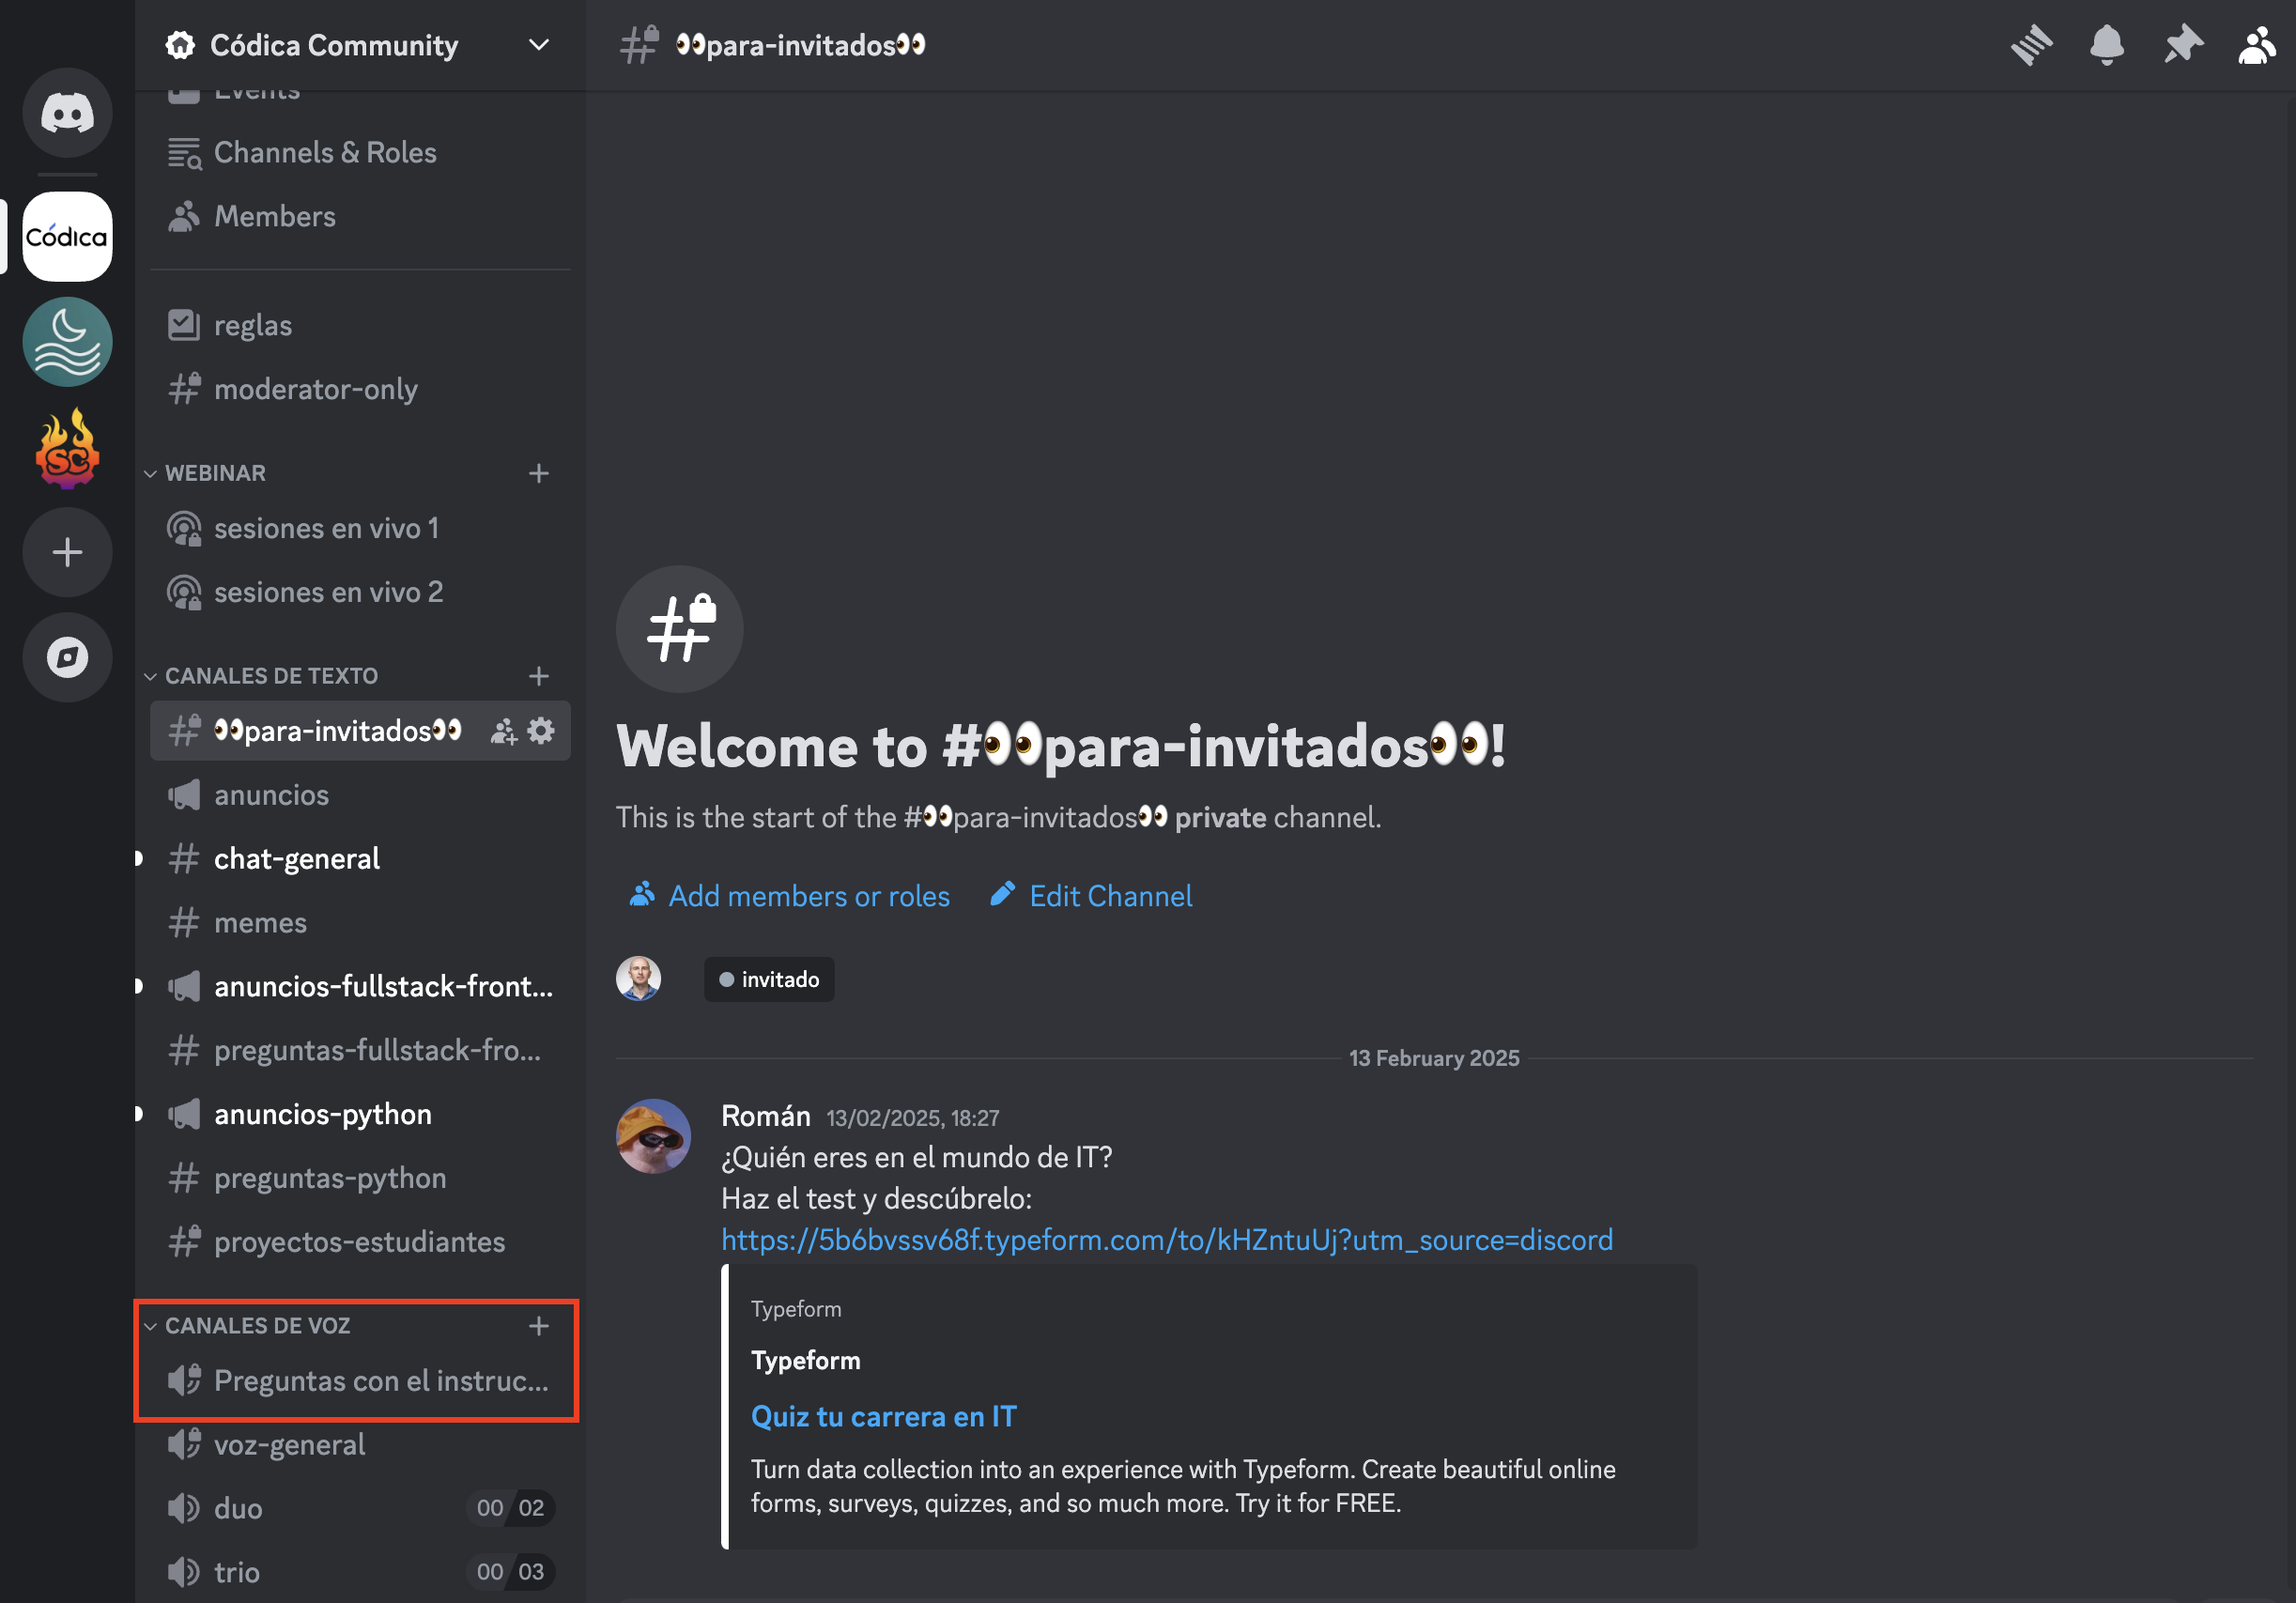Show the pinned messages icon
Viewport: 2296px width, 1603px height.
point(2183,44)
